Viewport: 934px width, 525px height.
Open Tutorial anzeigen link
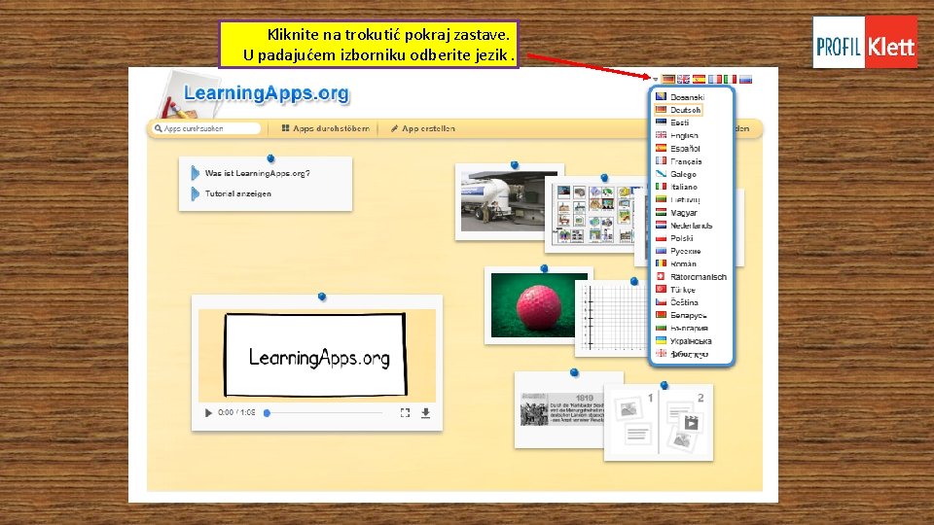coord(237,193)
